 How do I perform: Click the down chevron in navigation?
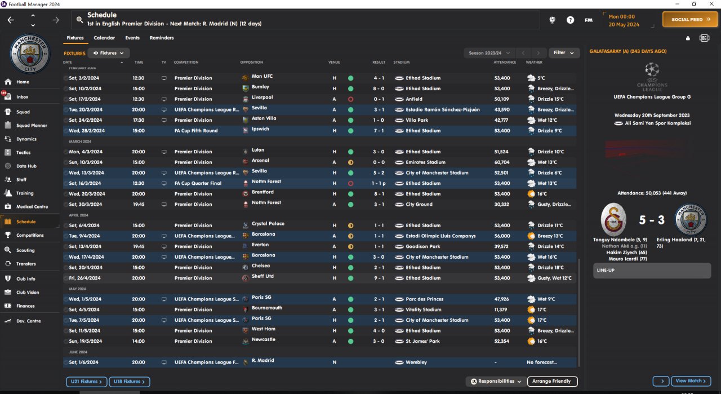(33, 25)
